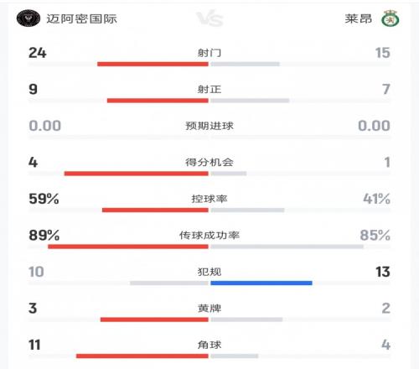
Task: Click the red 控球率 possession bar
Action: tap(155, 210)
